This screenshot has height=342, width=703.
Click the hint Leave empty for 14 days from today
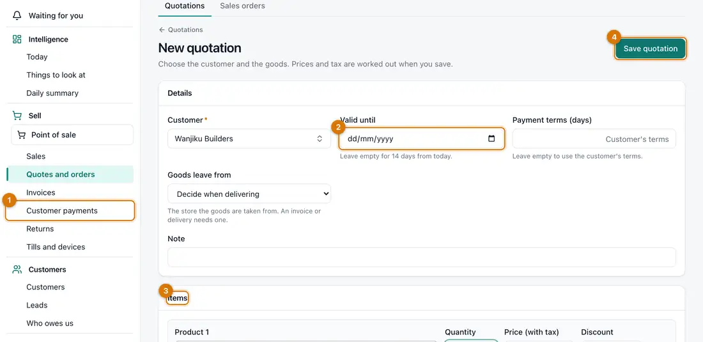tap(396, 157)
